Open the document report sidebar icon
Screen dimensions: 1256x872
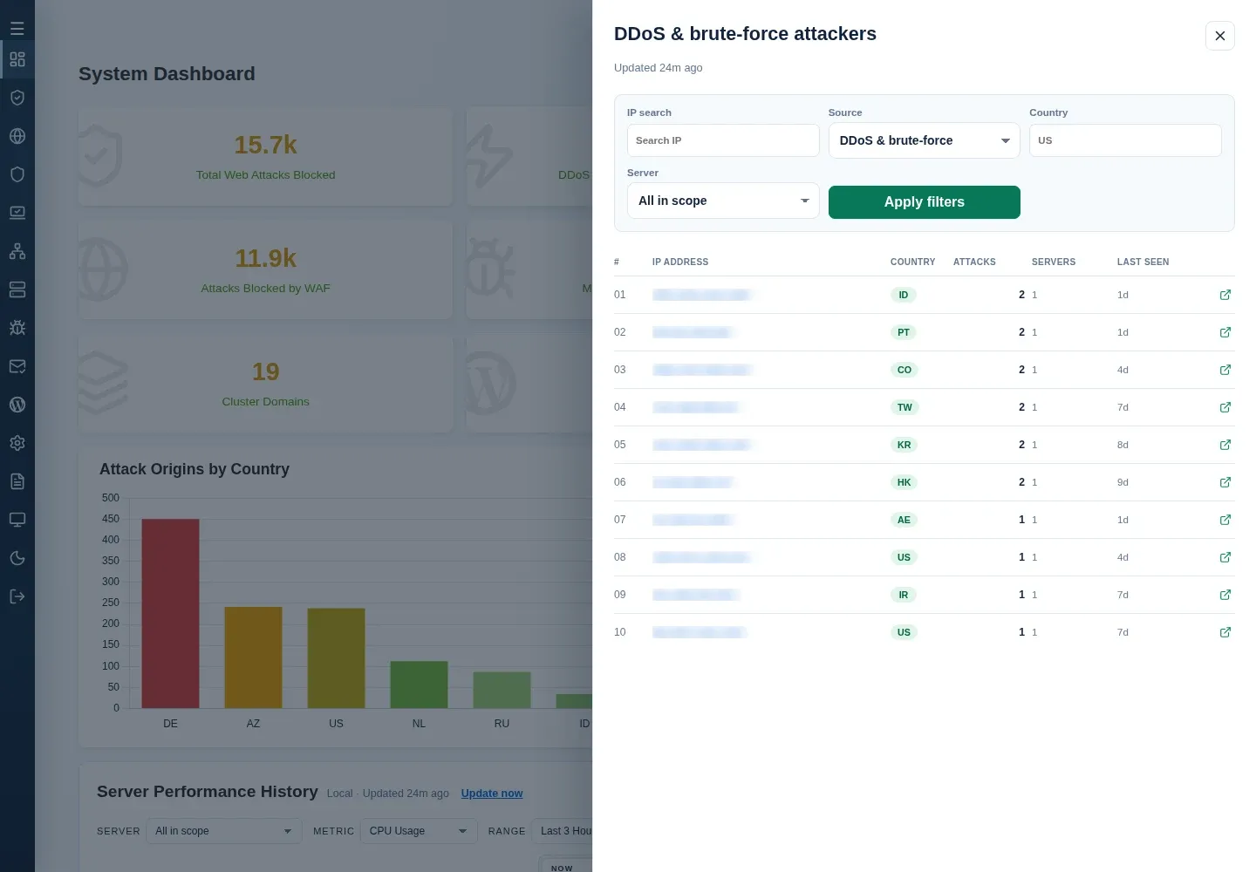coord(17,481)
